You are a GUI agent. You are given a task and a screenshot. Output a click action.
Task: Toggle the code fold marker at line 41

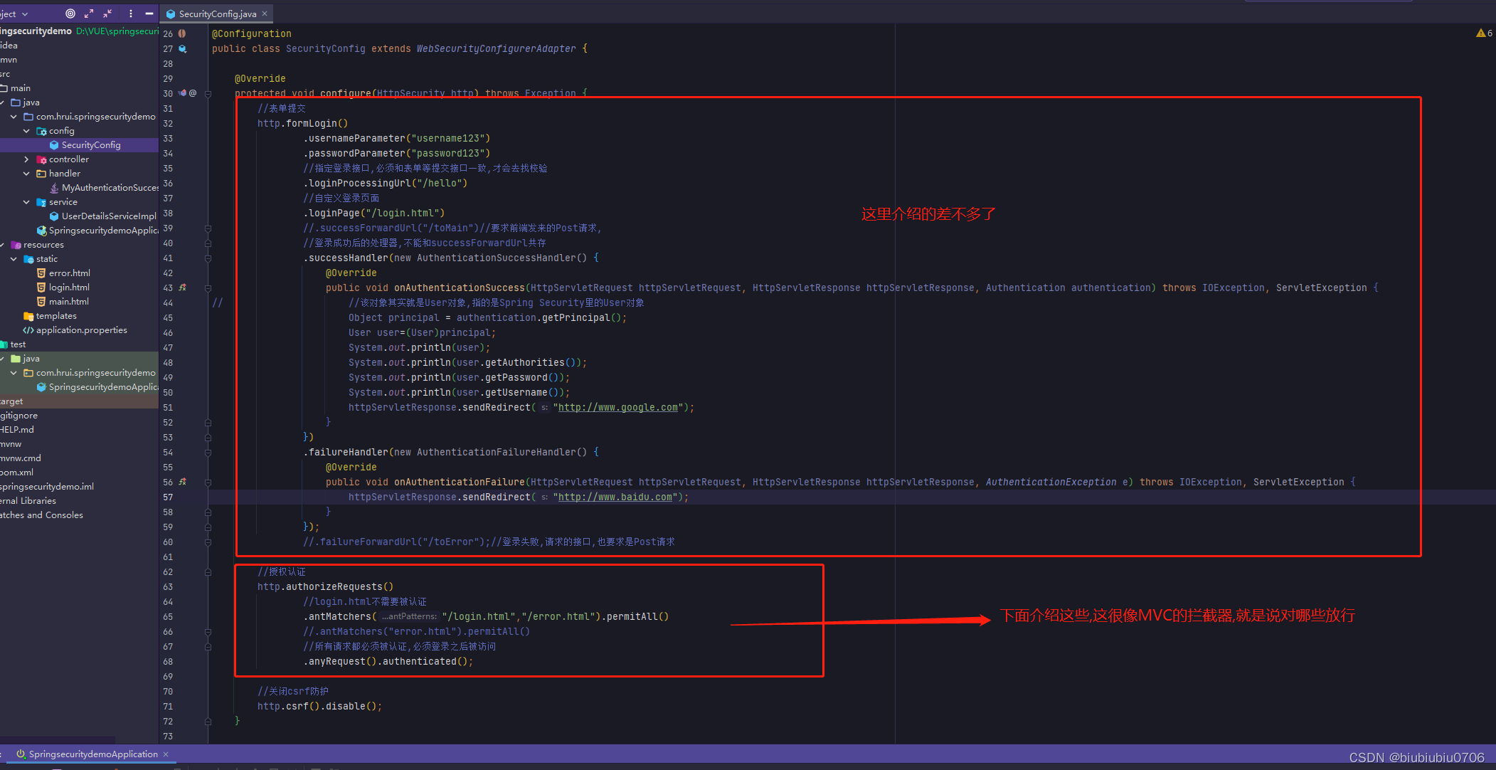pos(208,258)
